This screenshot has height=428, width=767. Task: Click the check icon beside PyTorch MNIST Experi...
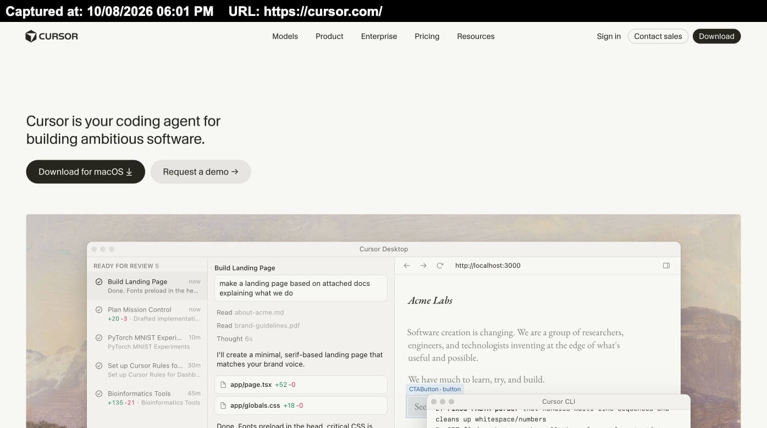99,337
